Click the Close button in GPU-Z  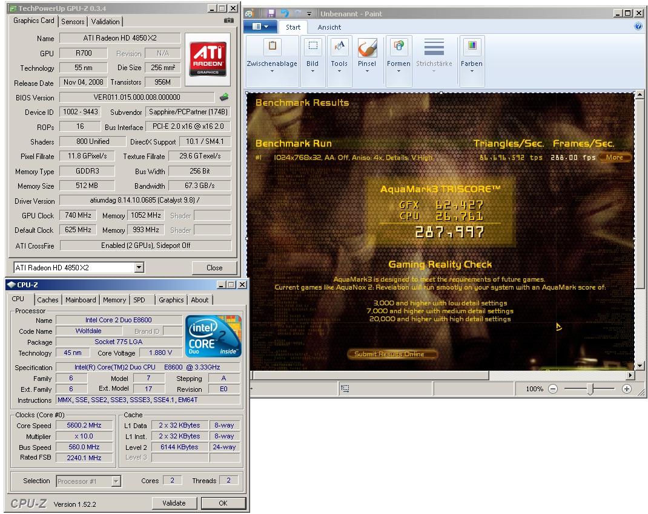(214, 268)
